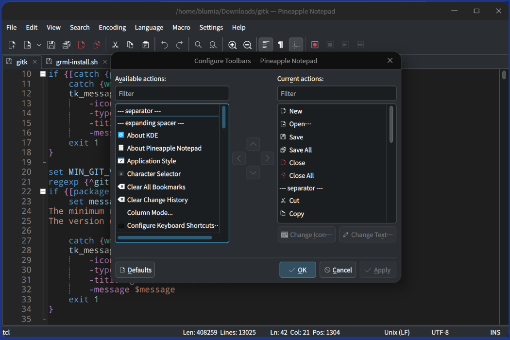
Task: Click the New file toolbar icon
Action: [12, 45]
